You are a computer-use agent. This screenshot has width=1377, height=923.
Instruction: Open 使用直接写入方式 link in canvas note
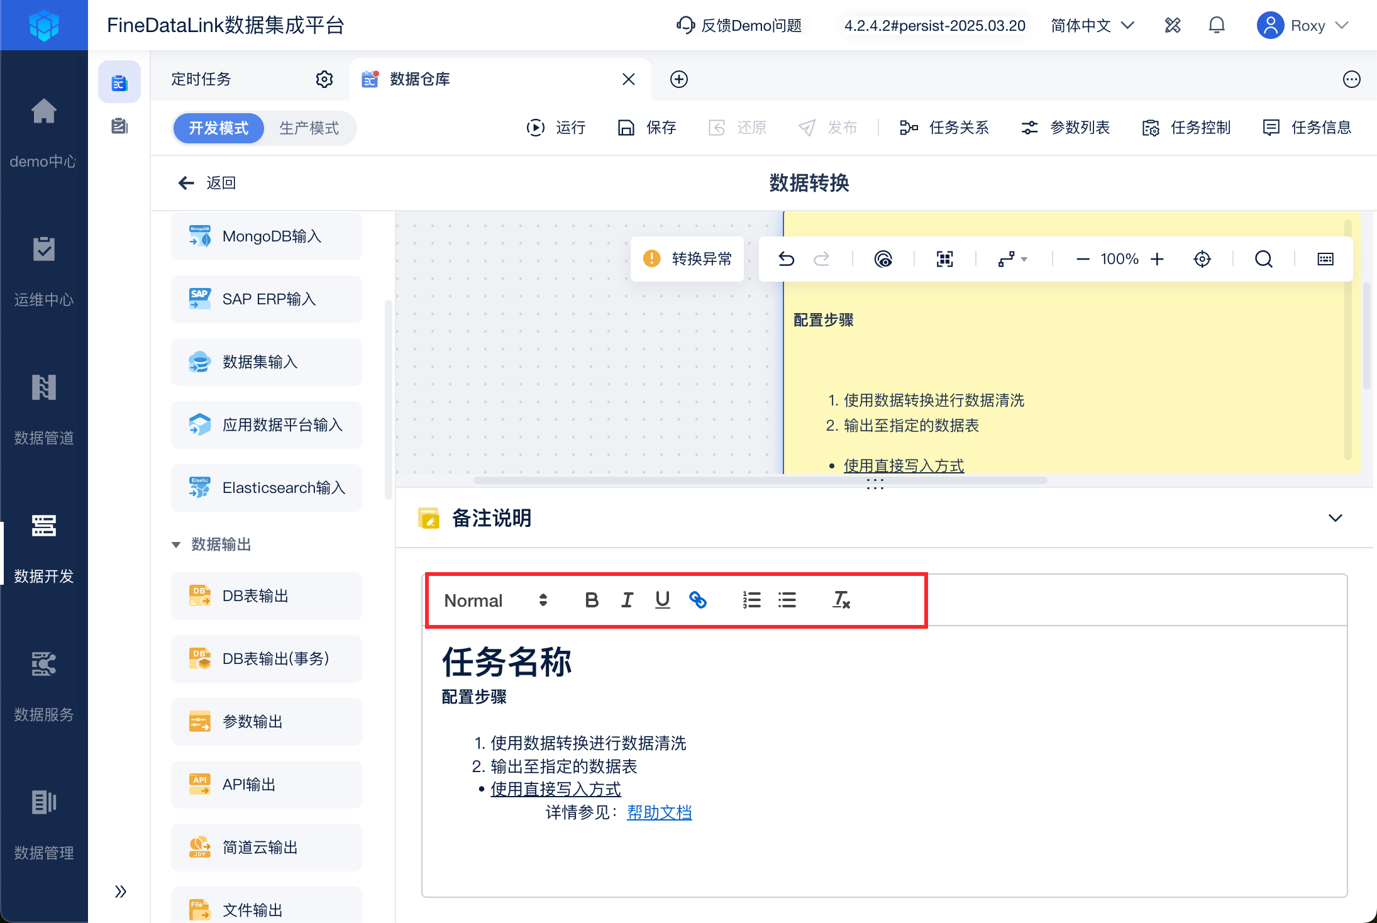(x=904, y=465)
